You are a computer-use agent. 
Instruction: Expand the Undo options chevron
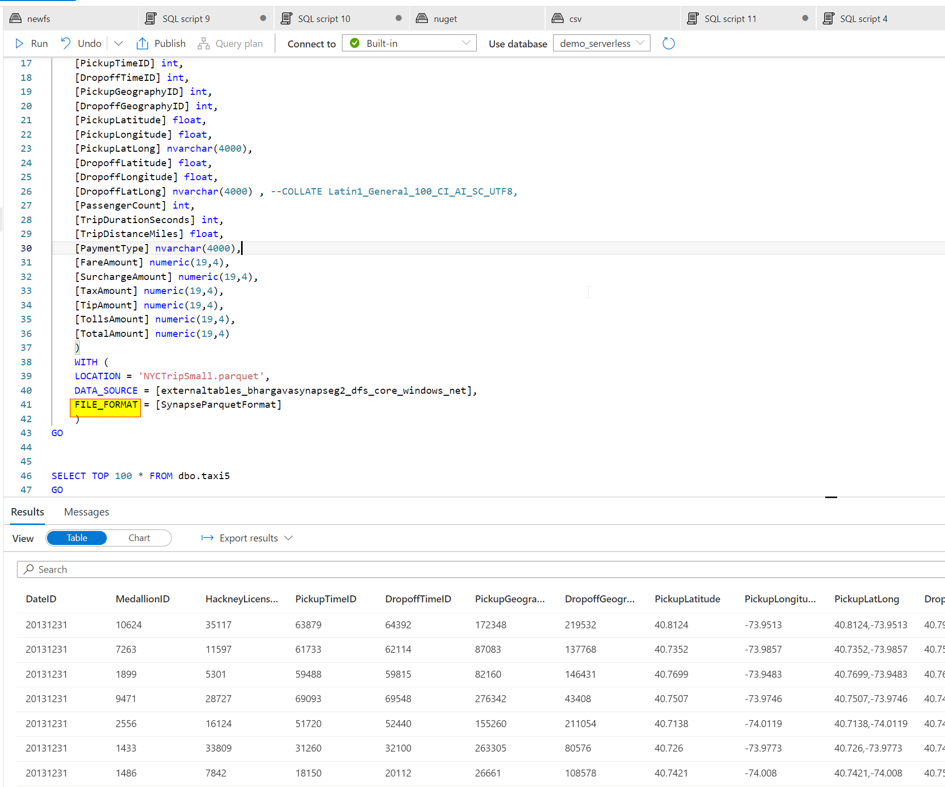click(118, 43)
